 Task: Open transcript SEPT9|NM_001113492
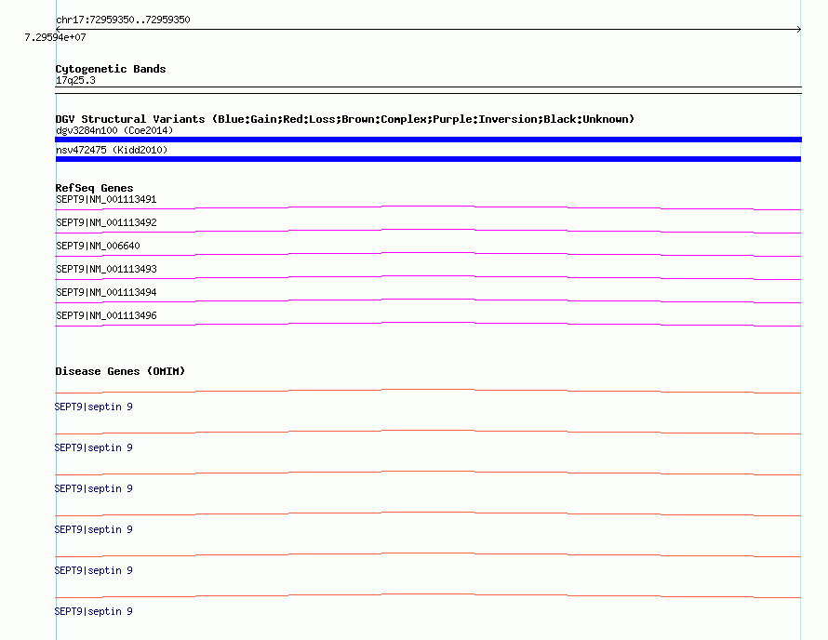106,223
